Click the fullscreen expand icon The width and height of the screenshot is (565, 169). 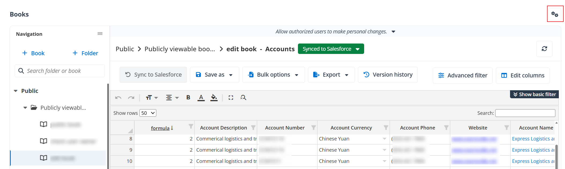[231, 98]
